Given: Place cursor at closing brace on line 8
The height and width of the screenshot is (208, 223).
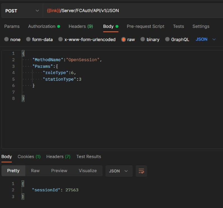Looking at the screenshot, I should point(23,99).
